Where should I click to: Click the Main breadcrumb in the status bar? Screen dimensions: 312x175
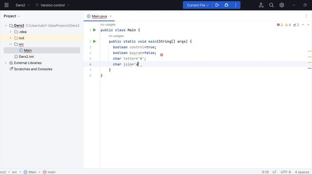click(30, 172)
